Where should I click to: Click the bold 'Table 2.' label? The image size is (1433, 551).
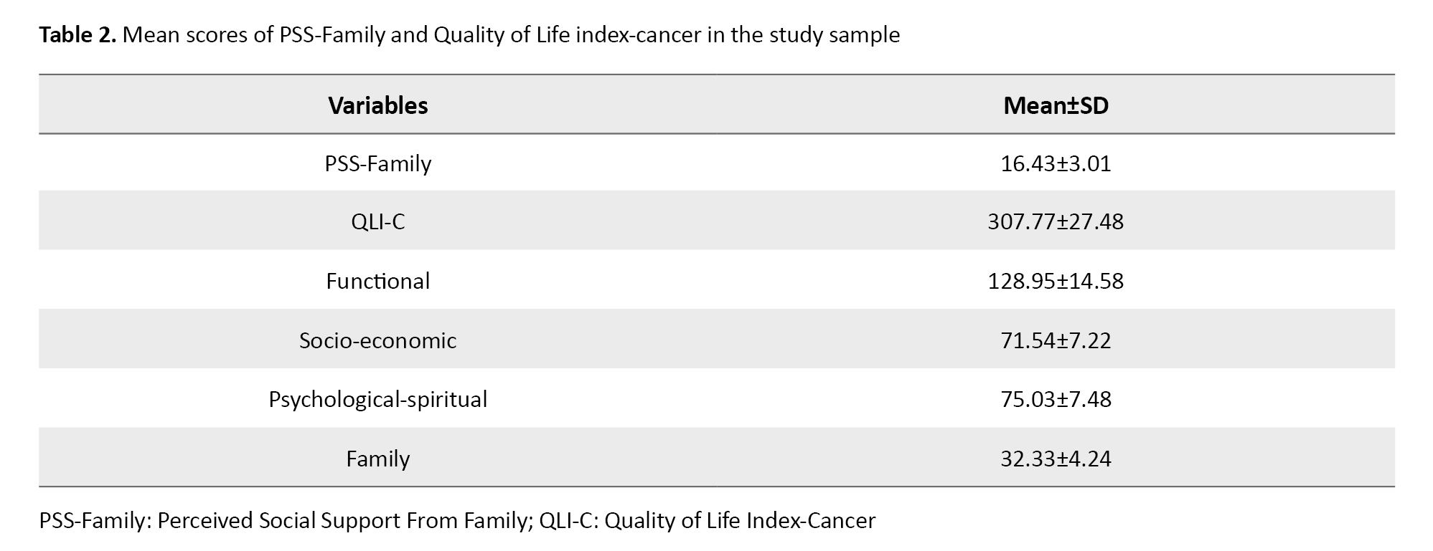[77, 34]
